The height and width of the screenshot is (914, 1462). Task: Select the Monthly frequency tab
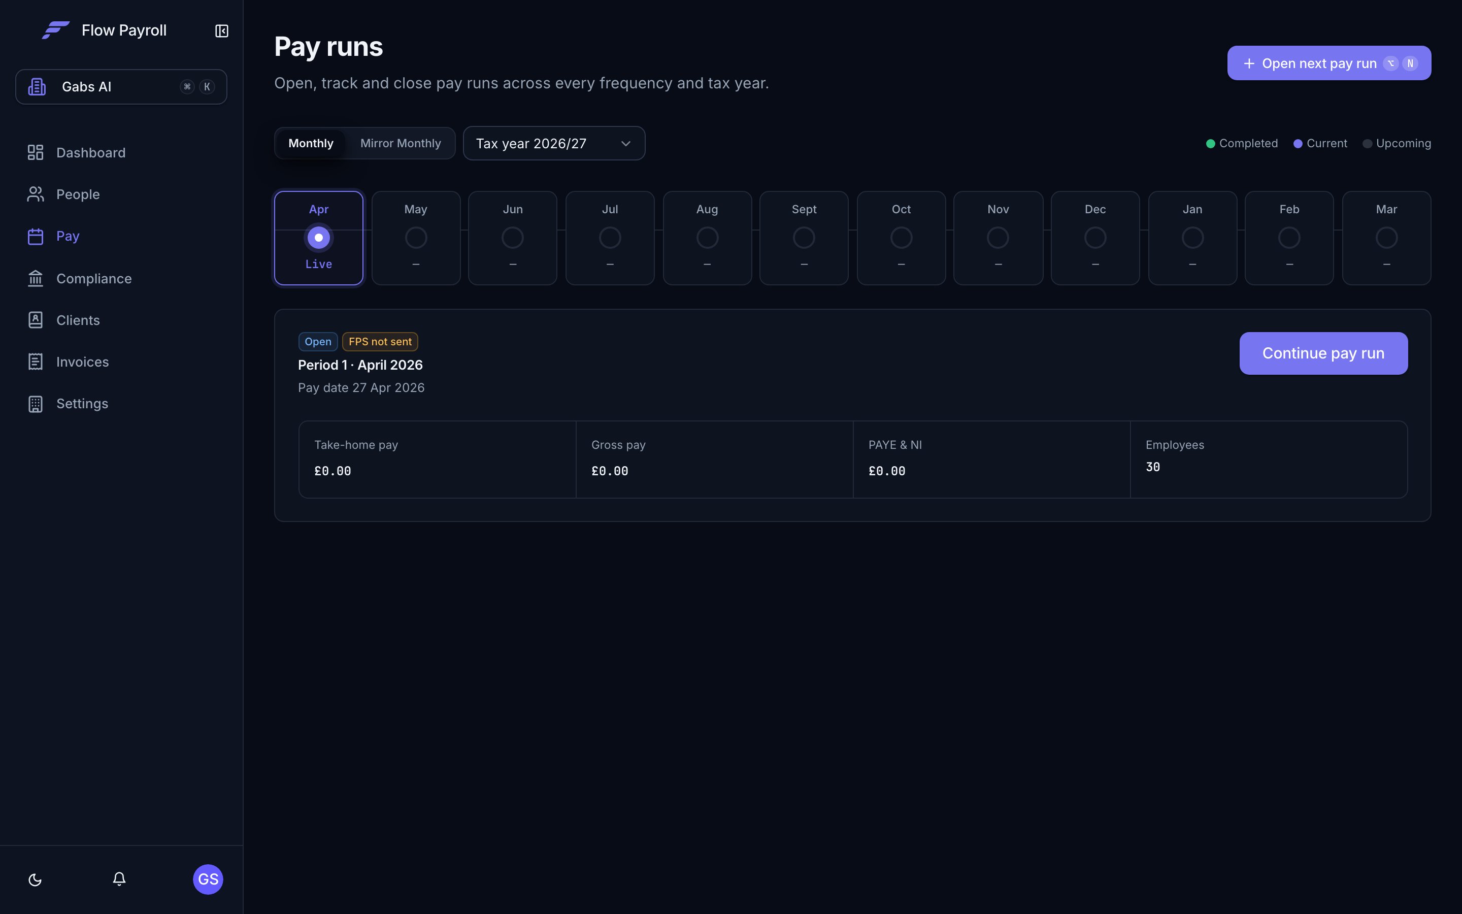click(311, 143)
